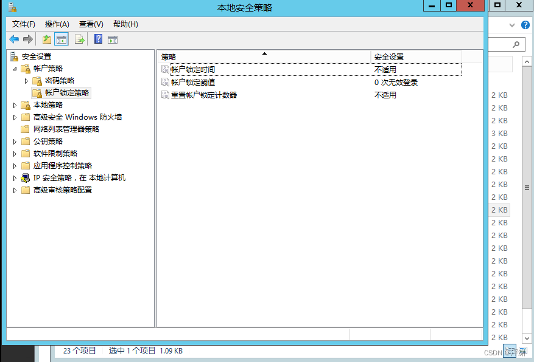Expand 高级安全 Windows 防火墙 node
This screenshot has height=362, width=534.
(15, 117)
